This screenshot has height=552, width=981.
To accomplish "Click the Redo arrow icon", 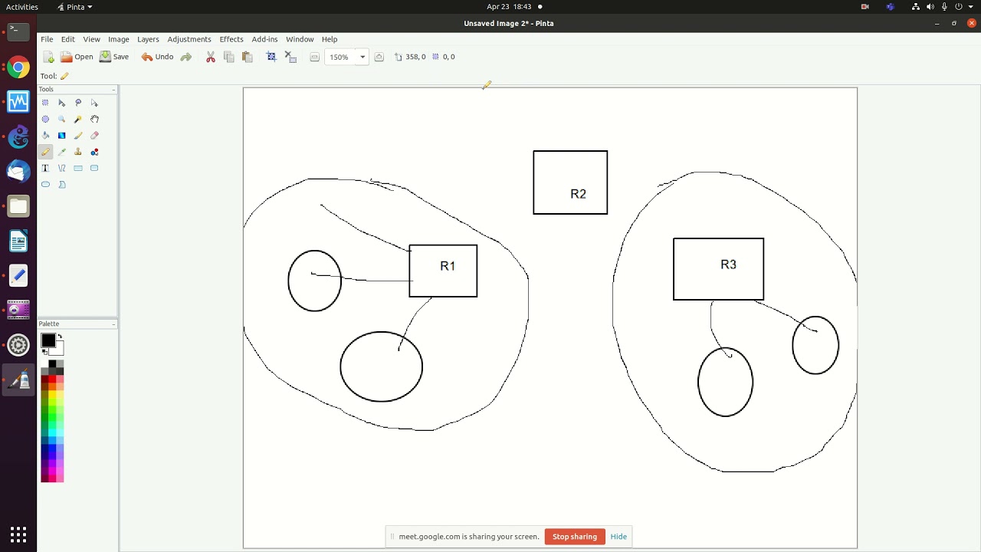I will 185,57.
